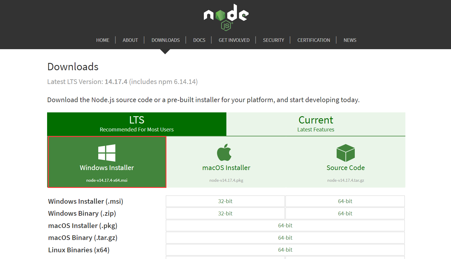Open the HOME menu item

point(103,40)
